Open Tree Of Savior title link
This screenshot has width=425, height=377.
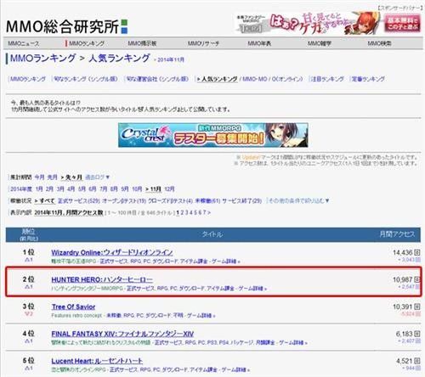pos(73,307)
